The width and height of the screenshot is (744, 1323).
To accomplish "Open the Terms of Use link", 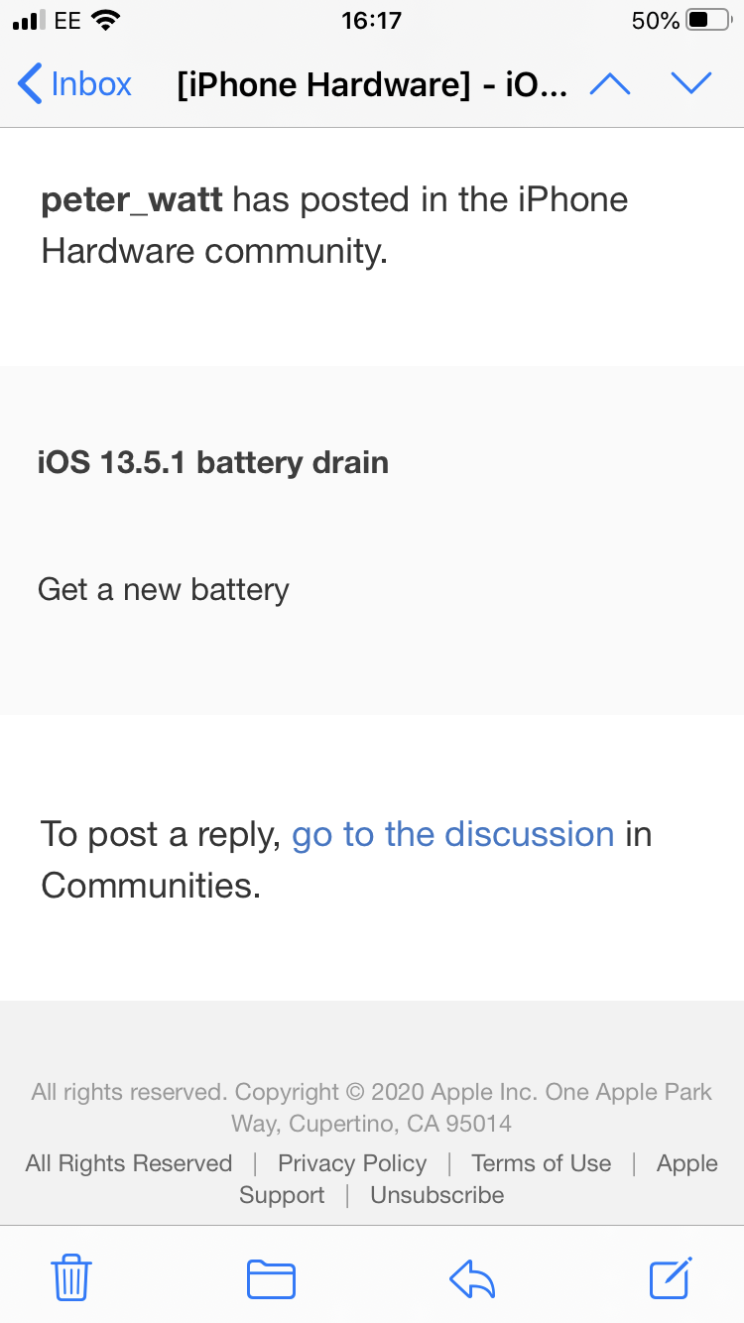I will tap(542, 1163).
